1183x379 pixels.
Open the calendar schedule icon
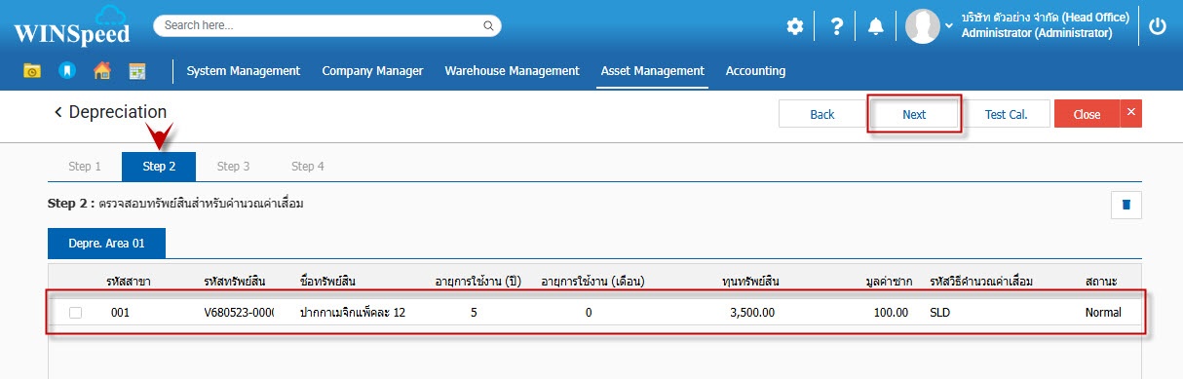137,71
